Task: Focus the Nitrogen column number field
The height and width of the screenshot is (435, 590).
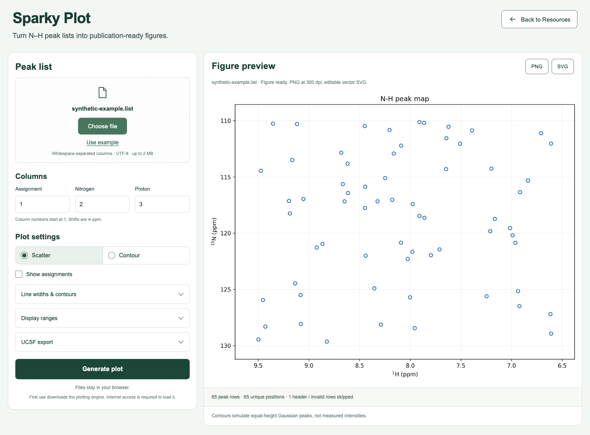Action: tap(102, 204)
